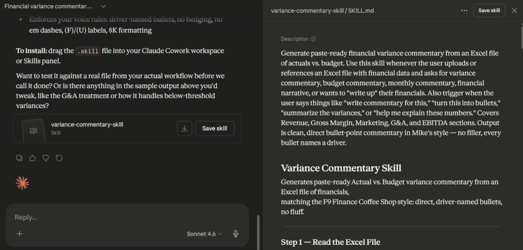523x250 pixels.
Task: Click the skill book thumbnail icon
Action: (x=33, y=131)
